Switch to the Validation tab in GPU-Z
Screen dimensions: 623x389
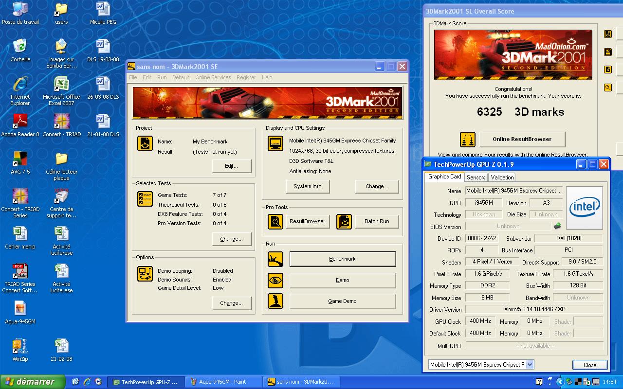tap(502, 177)
